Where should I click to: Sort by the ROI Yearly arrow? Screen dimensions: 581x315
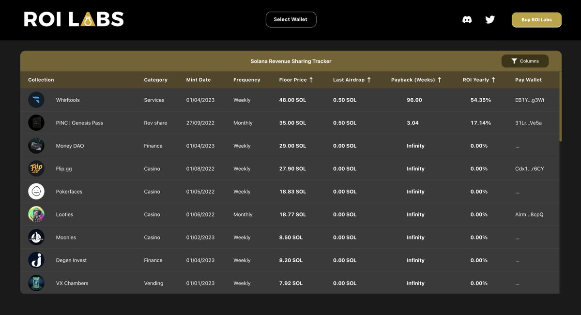(x=493, y=80)
